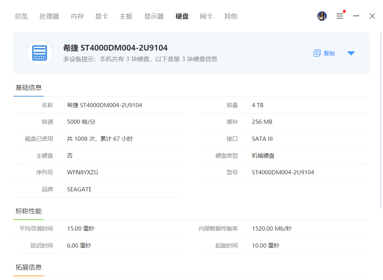The width and height of the screenshot is (383, 280).
Task: Click the 内部数据传输率 label
Action: click(x=218, y=228)
